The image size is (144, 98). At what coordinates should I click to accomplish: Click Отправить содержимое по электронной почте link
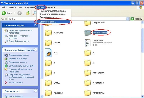pyautogui.click(x=21, y=77)
